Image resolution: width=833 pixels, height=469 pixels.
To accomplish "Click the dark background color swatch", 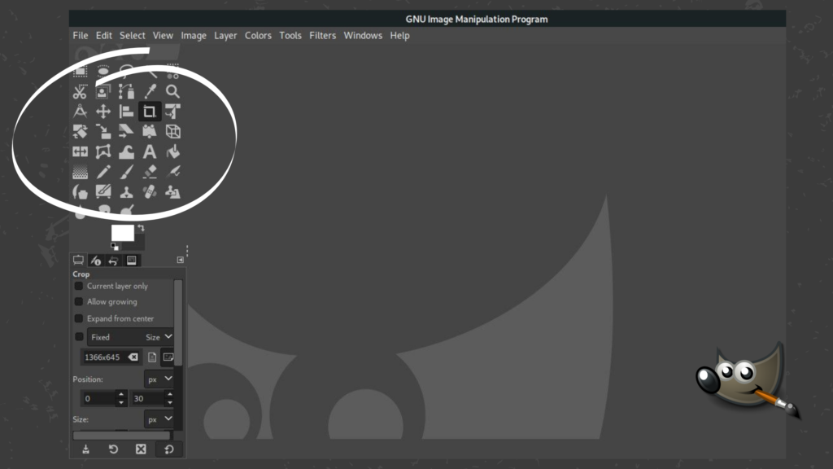I will pos(137,243).
